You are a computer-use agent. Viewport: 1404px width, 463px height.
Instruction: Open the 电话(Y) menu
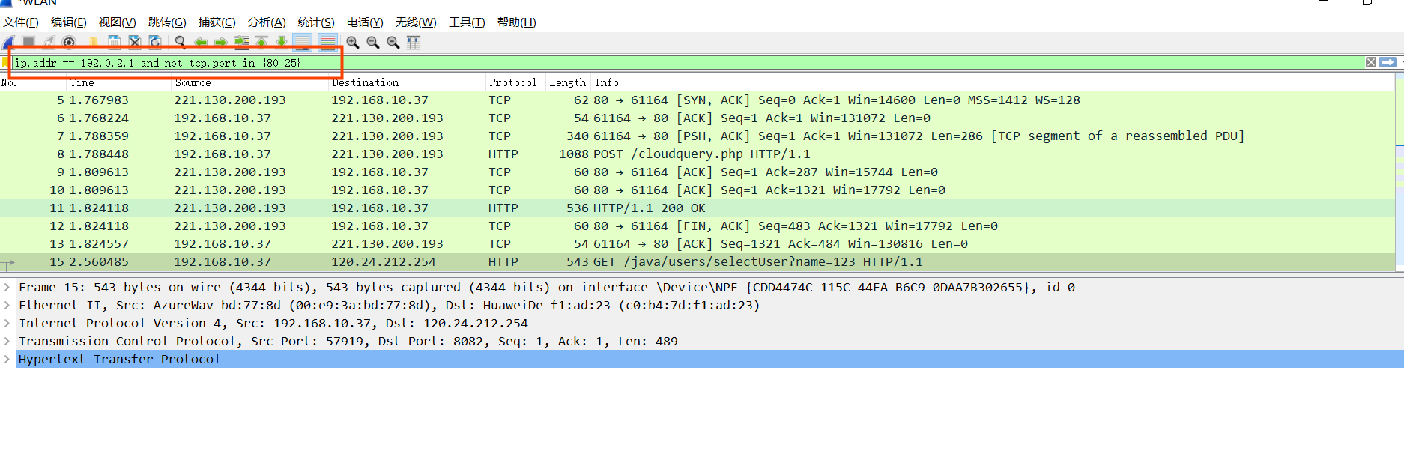365,22
